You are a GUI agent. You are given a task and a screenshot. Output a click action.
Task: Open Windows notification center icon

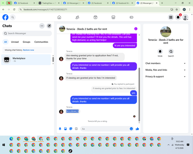coord(188,145)
